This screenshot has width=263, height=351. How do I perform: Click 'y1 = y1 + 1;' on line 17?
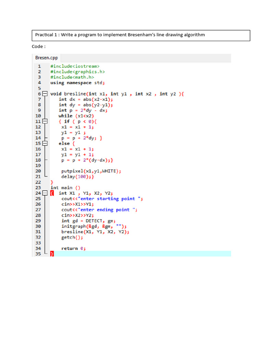point(78,155)
